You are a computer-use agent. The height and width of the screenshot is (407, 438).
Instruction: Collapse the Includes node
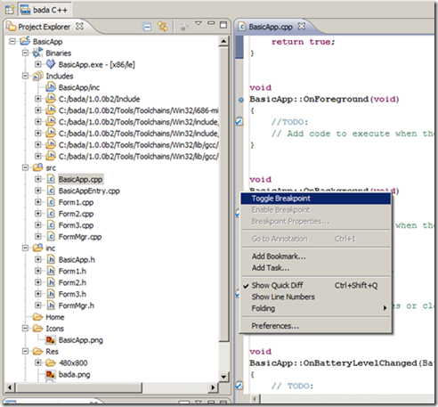click(x=25, y=76)
